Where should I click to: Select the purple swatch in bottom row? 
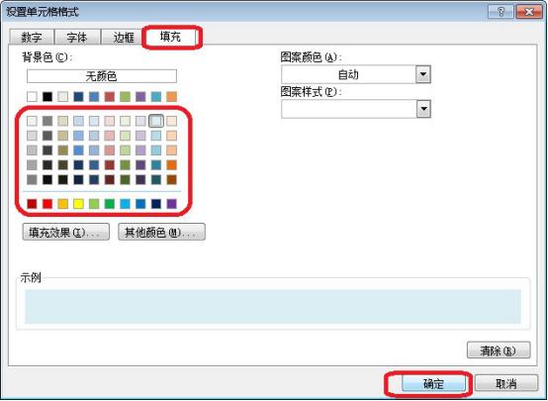point(171,204)
